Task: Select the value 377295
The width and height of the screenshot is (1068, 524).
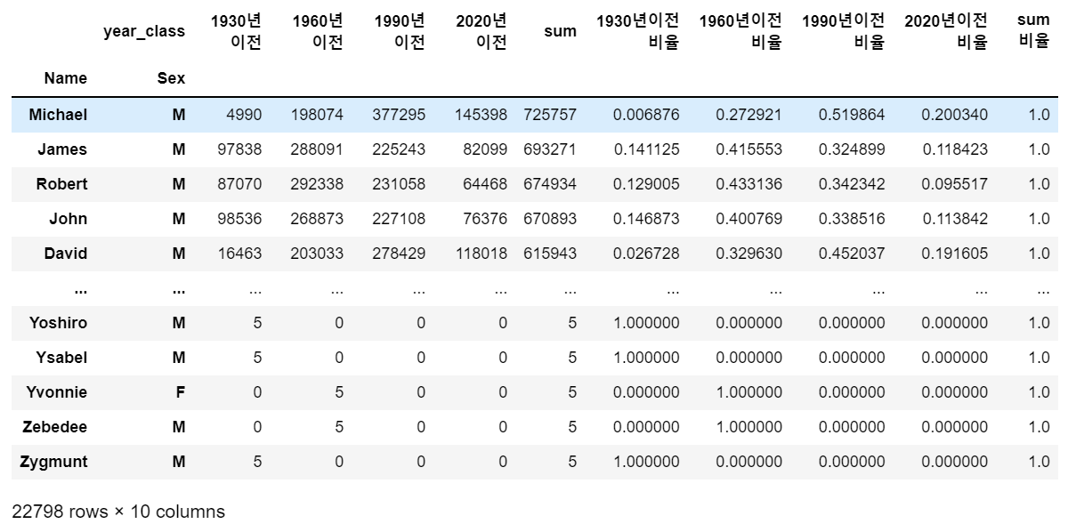Action: point(399,115)
